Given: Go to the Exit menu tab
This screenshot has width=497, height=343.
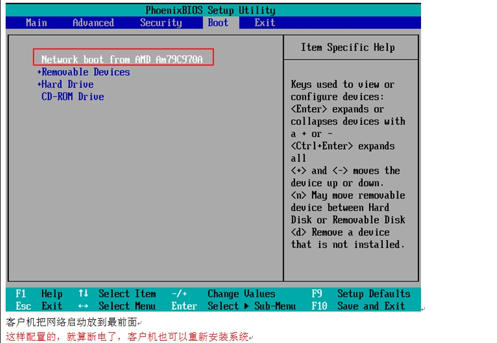Looking at the screenshot, I should coord(265,23).
